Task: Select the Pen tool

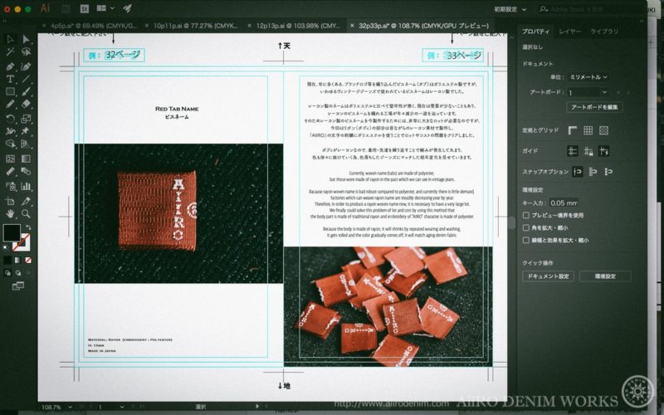Action: 10,66
